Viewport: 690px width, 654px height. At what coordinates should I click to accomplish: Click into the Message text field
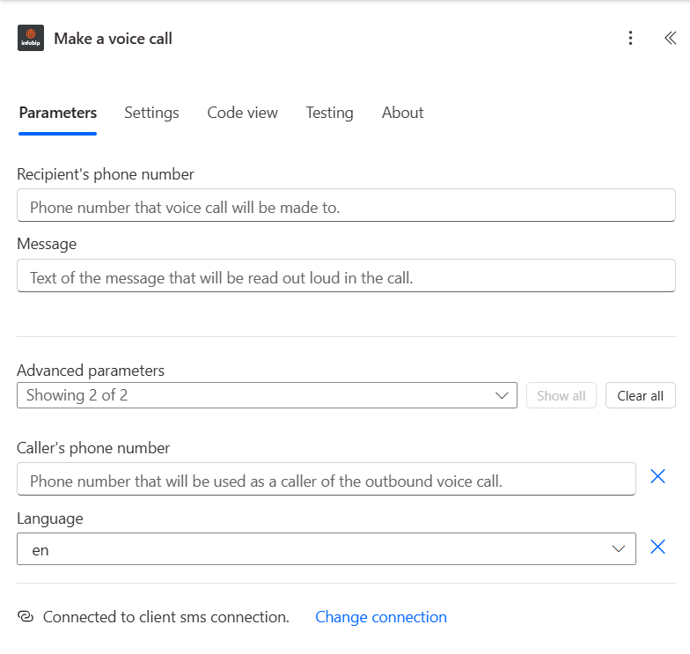pos(346,276)
